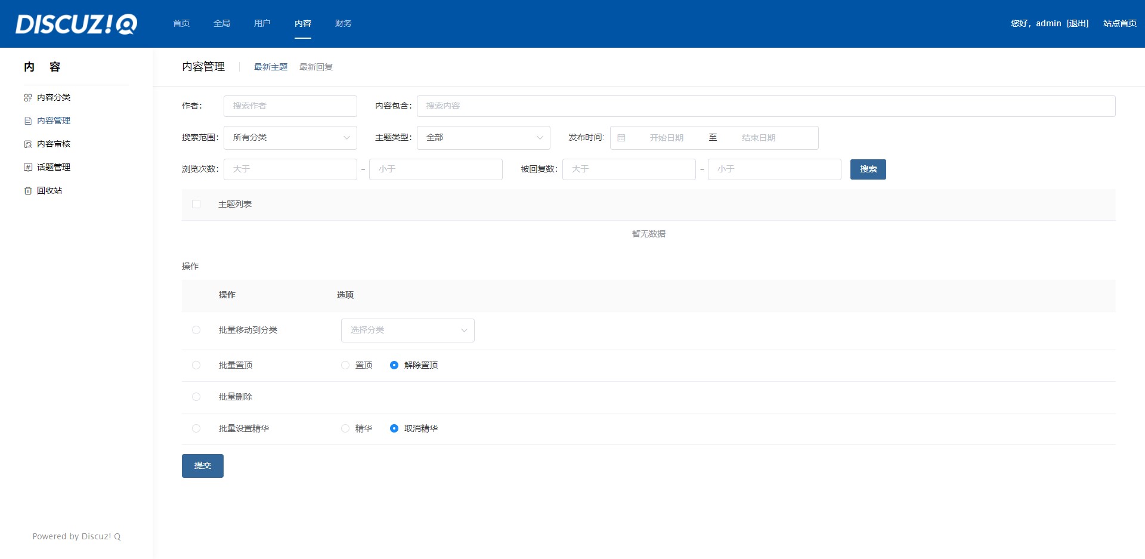Open the 主题类型 全部 dropdown
The width and height of the screenshot is (1145, 559).
(x=484, y=138)
